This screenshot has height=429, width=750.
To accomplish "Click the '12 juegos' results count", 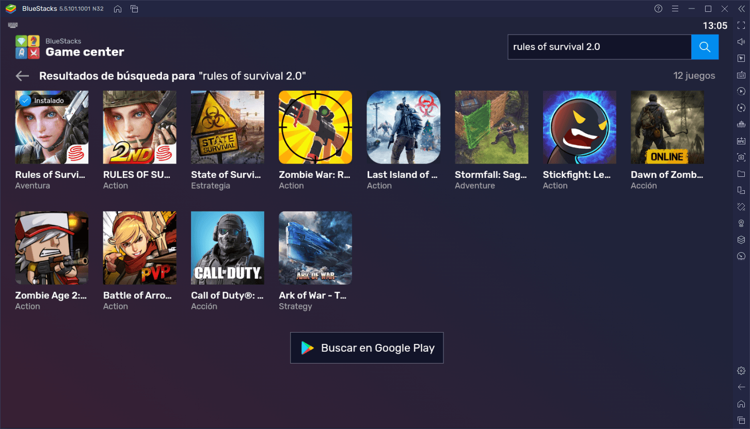I will click(x=694, y=76).
